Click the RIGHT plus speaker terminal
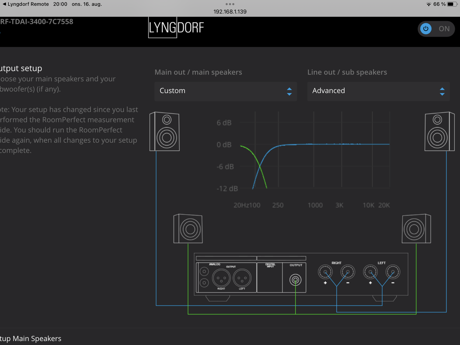The width and height of the screenshot is (460, 345). pyautogui.click(x=325, y=272)
